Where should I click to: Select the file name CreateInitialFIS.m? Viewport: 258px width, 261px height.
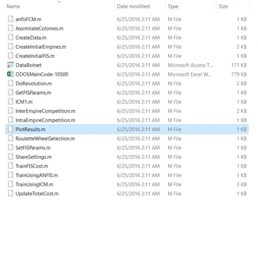click(35, 56)
